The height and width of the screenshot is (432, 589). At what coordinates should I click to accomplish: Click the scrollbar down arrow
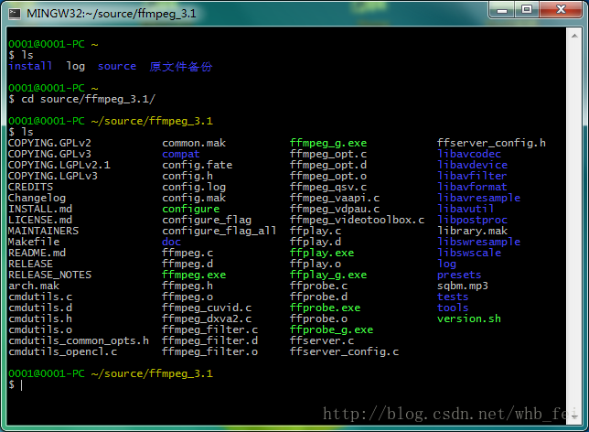(574, 416)
